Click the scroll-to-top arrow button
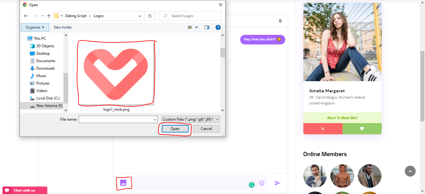 point(410,171)
